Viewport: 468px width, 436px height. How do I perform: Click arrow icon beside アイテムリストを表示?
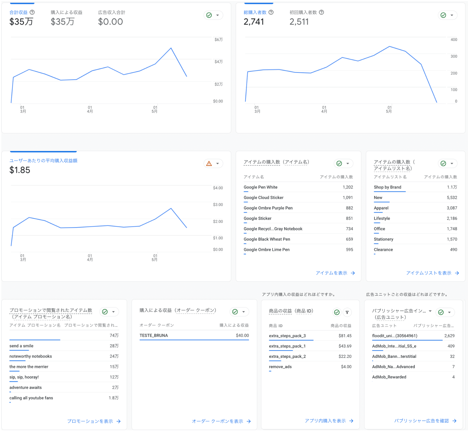point(457,273)
